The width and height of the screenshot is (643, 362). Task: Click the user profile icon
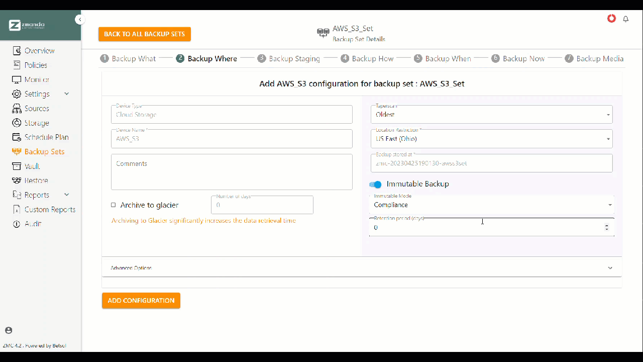pos(9,330)
